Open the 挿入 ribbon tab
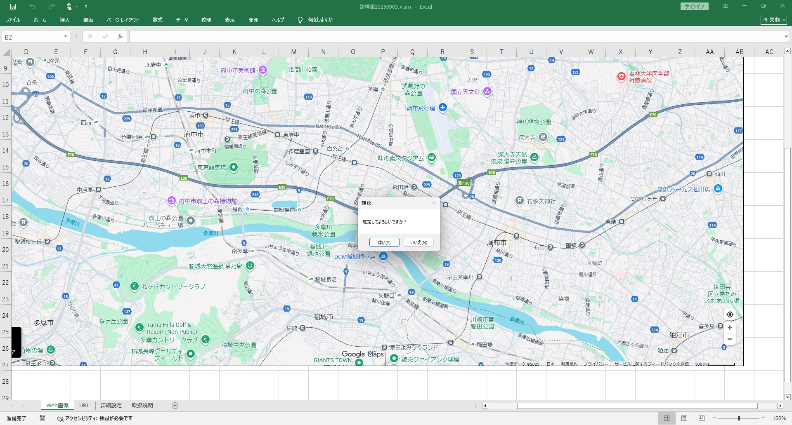The width and height of the screenshot is (792, 425). (x=64, y=20)
